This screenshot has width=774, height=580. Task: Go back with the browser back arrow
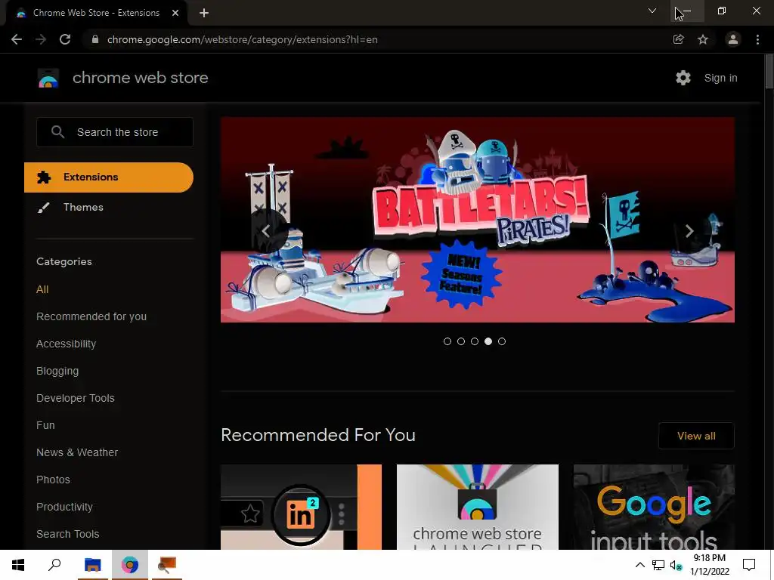(17, 39)
